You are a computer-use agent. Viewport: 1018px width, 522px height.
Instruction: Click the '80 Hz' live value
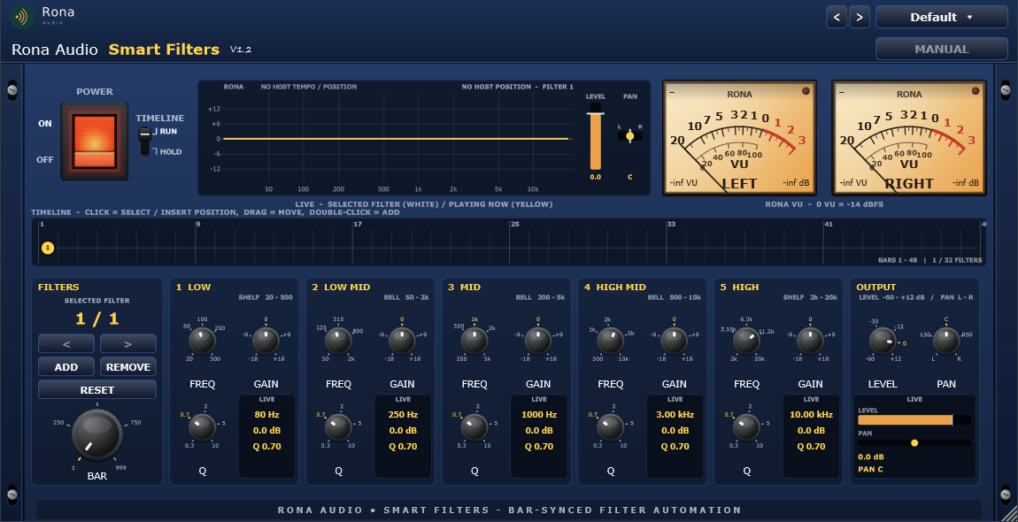point(266,414)
